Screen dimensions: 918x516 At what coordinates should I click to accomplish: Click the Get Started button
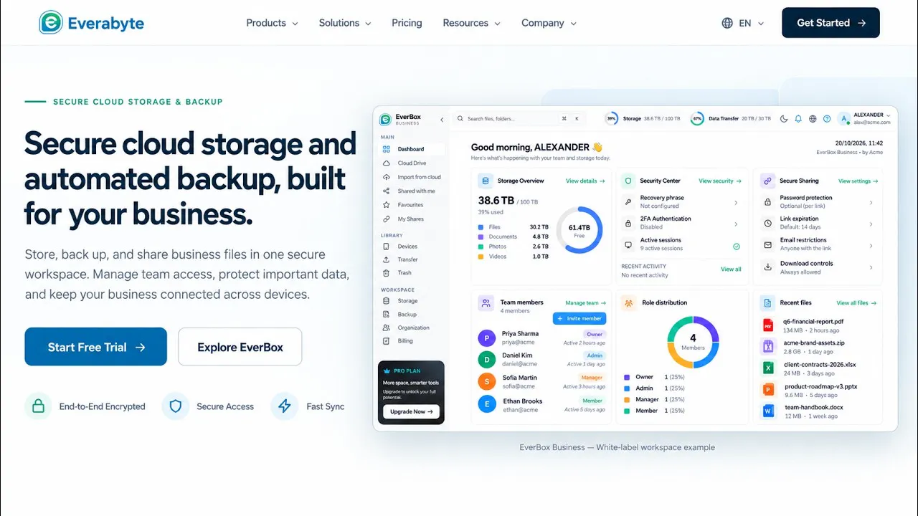tap(831, 23)
